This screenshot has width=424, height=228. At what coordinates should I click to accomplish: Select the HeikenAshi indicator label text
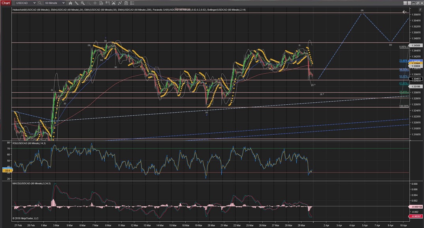(31, 10)
